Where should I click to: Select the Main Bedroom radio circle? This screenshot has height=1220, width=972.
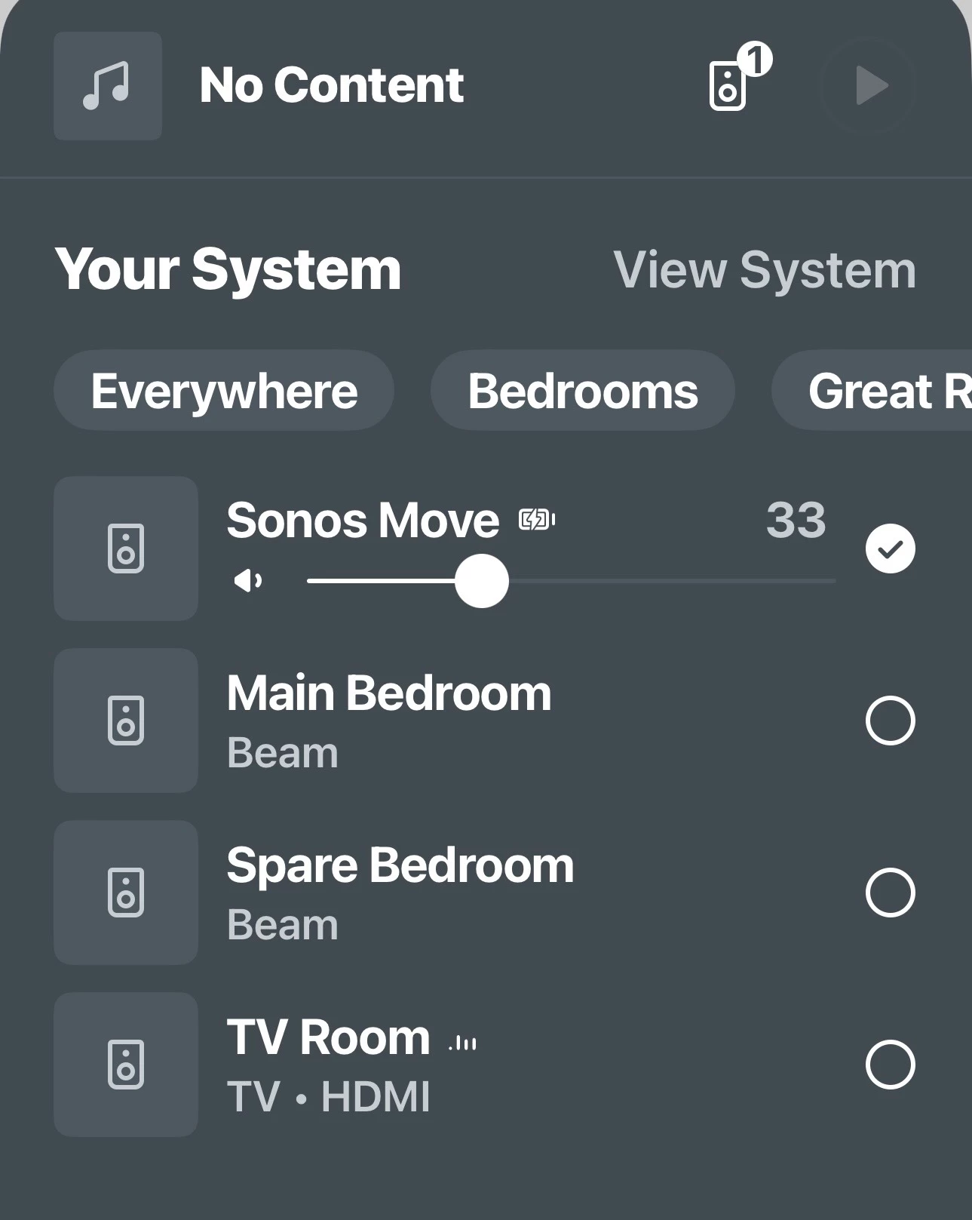click(x=890, y=721)
